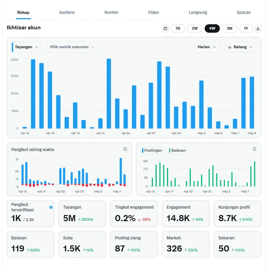Download the analytics data with the export icon
This screenshot has width=273, height=270.
[258, 29]
